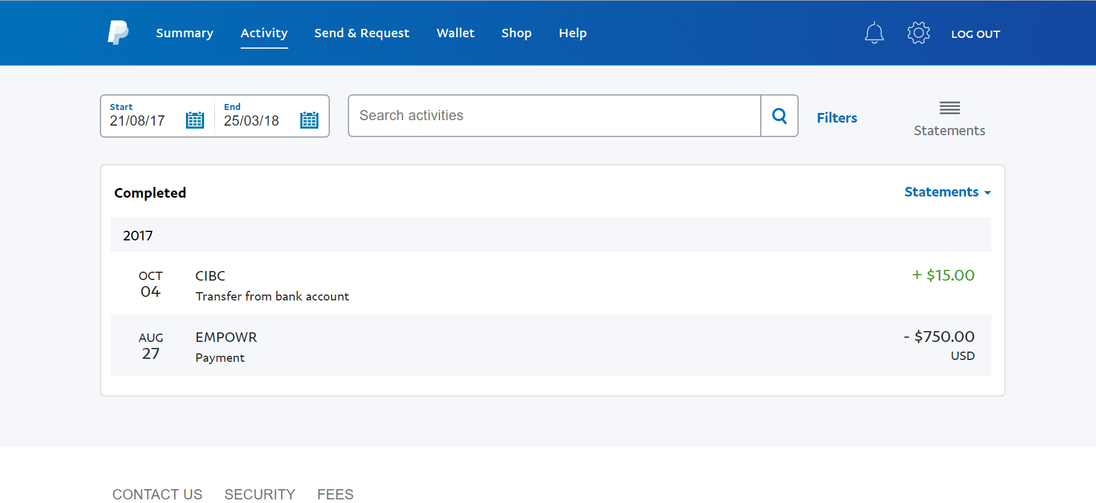Open account settings gear icon

(x=918, y=32)
